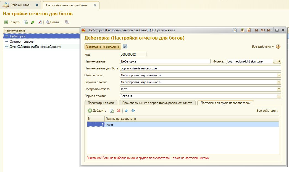Click the M- memory button

[x=269, y=30]
